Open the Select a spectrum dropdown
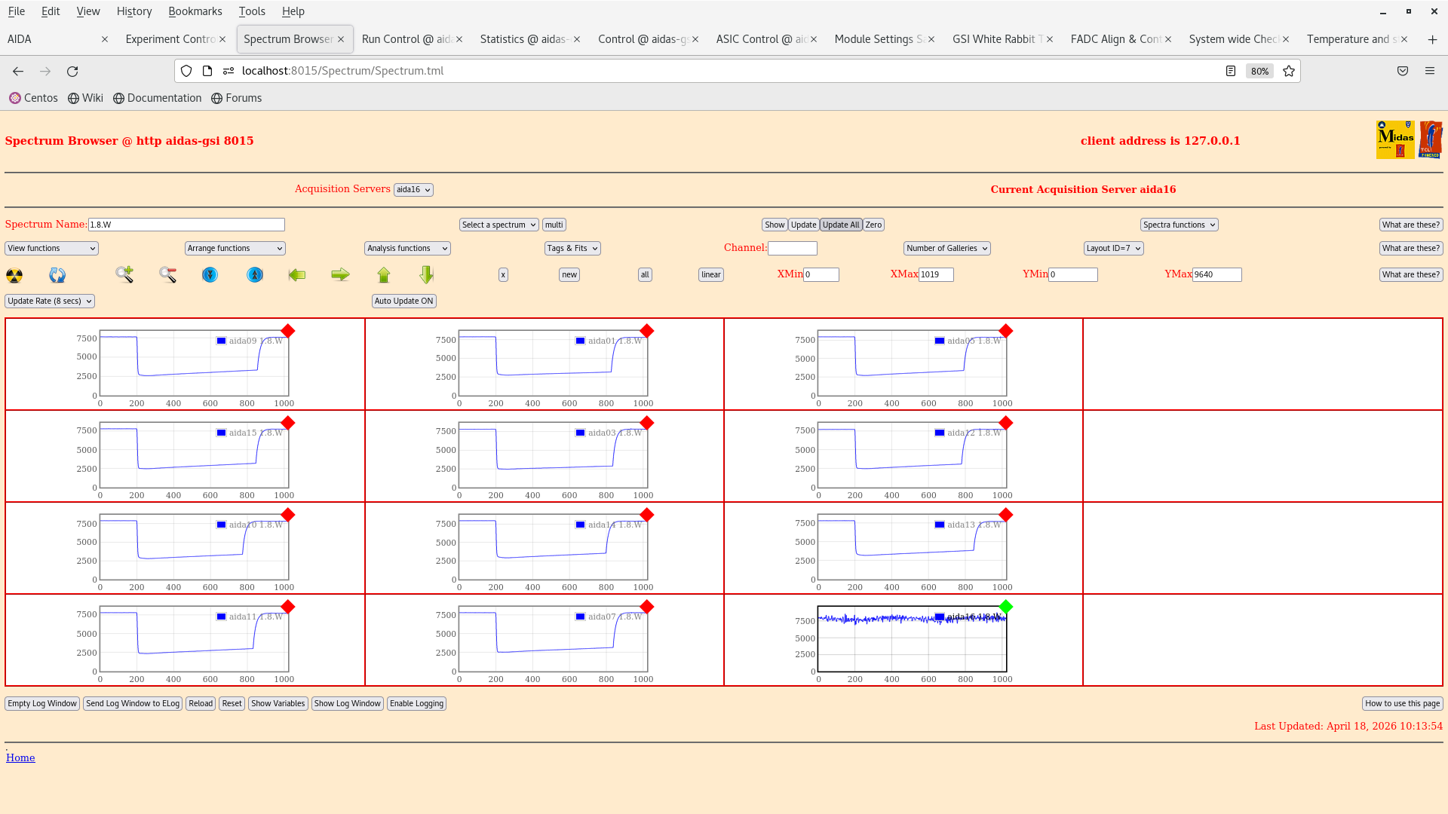Image resolution: width=1448 pixels, height=814 pixels. (x=499, y=225)
